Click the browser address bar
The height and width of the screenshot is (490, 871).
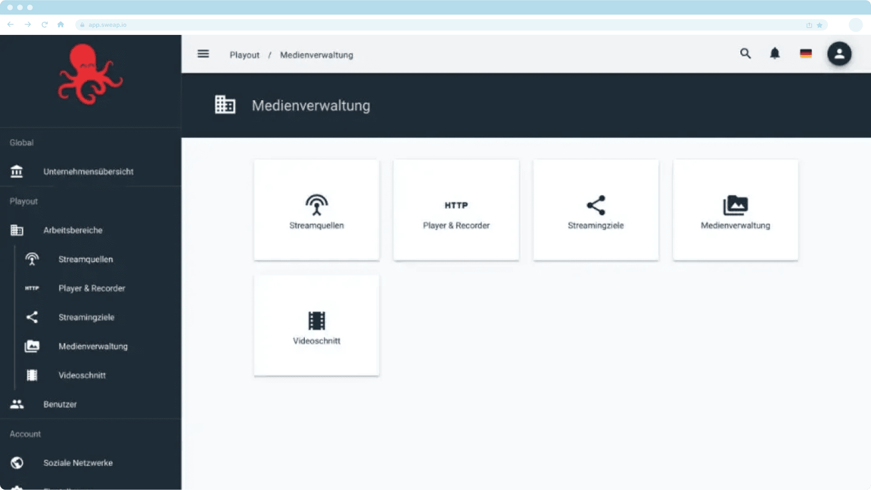click(435, 25)
